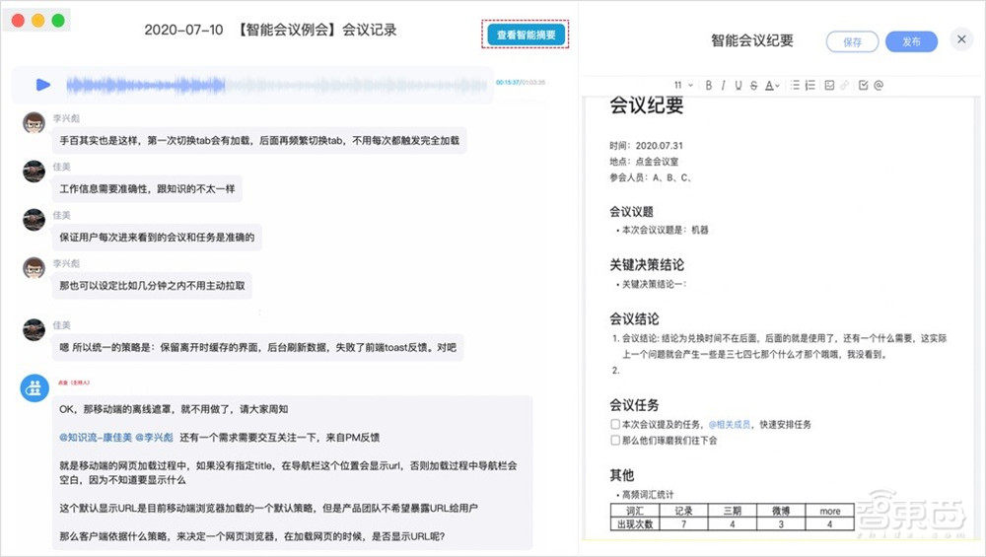
Task: Click 李兴彪's avatar beside the 那也可以设定 message
Action: click(x=34, y=268)
